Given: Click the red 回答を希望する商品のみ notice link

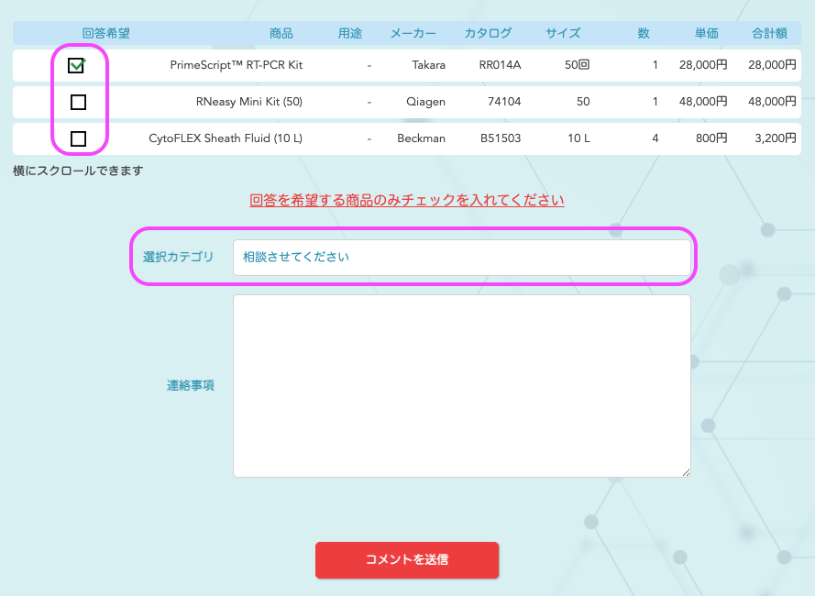Looking at the screenshot, I should point(407,200).
